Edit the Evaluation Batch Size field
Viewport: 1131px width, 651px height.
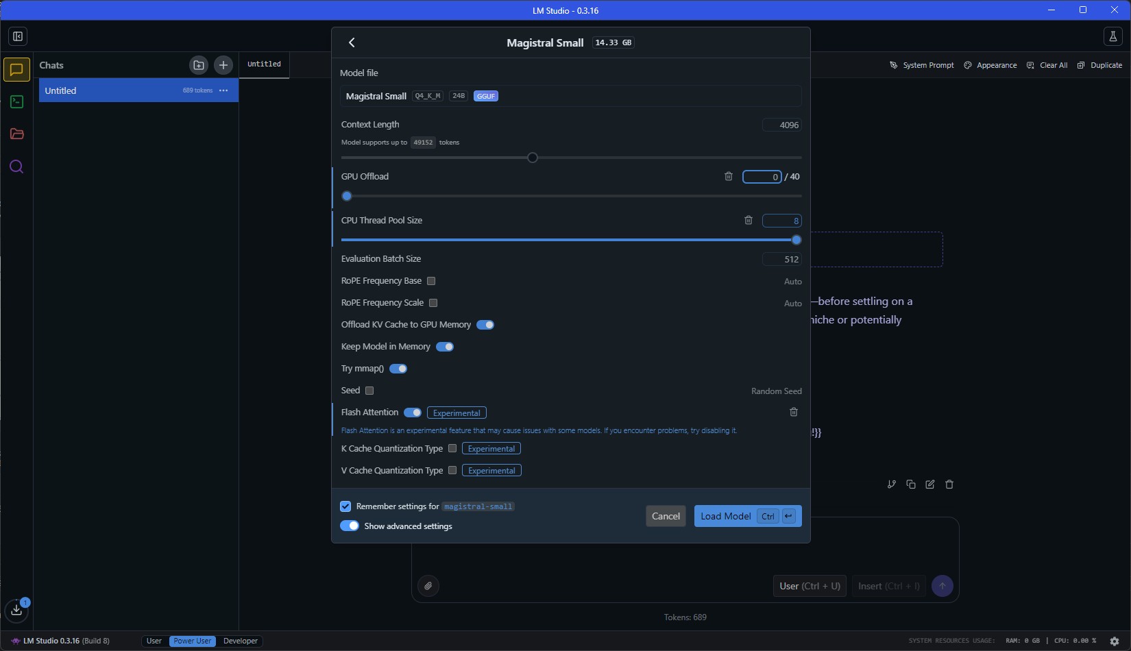coord(782,259)
